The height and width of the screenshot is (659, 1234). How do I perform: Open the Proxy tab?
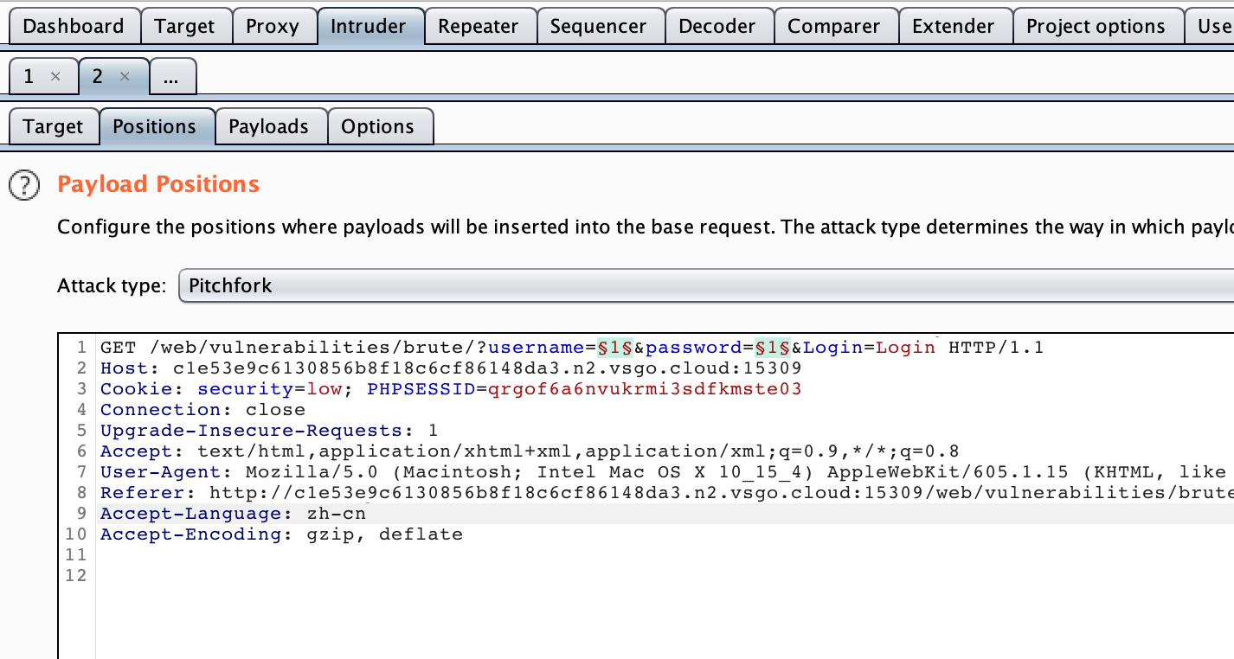273,26
